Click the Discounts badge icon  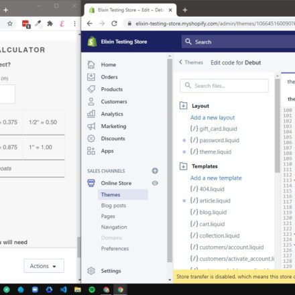coord(91,139)
